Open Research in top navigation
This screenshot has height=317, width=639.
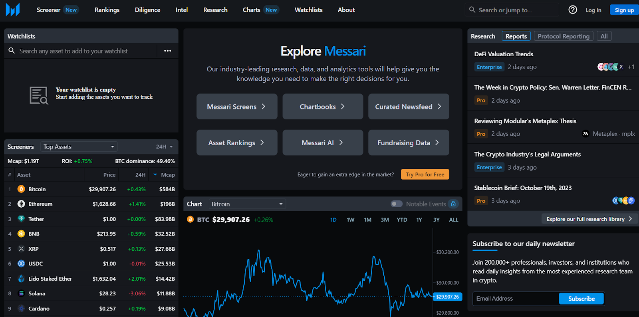pos(215,10)
